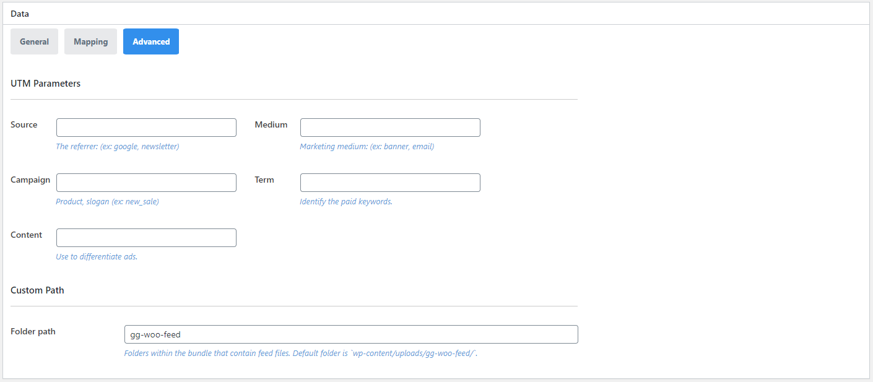Click the 'Source' field label
Screen dimensions: 873x382
pyautogui.click(x=24, y=124)
